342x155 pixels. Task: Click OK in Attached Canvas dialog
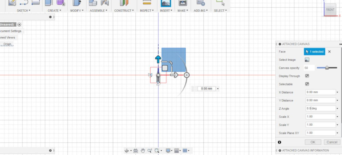coord(313,142)
